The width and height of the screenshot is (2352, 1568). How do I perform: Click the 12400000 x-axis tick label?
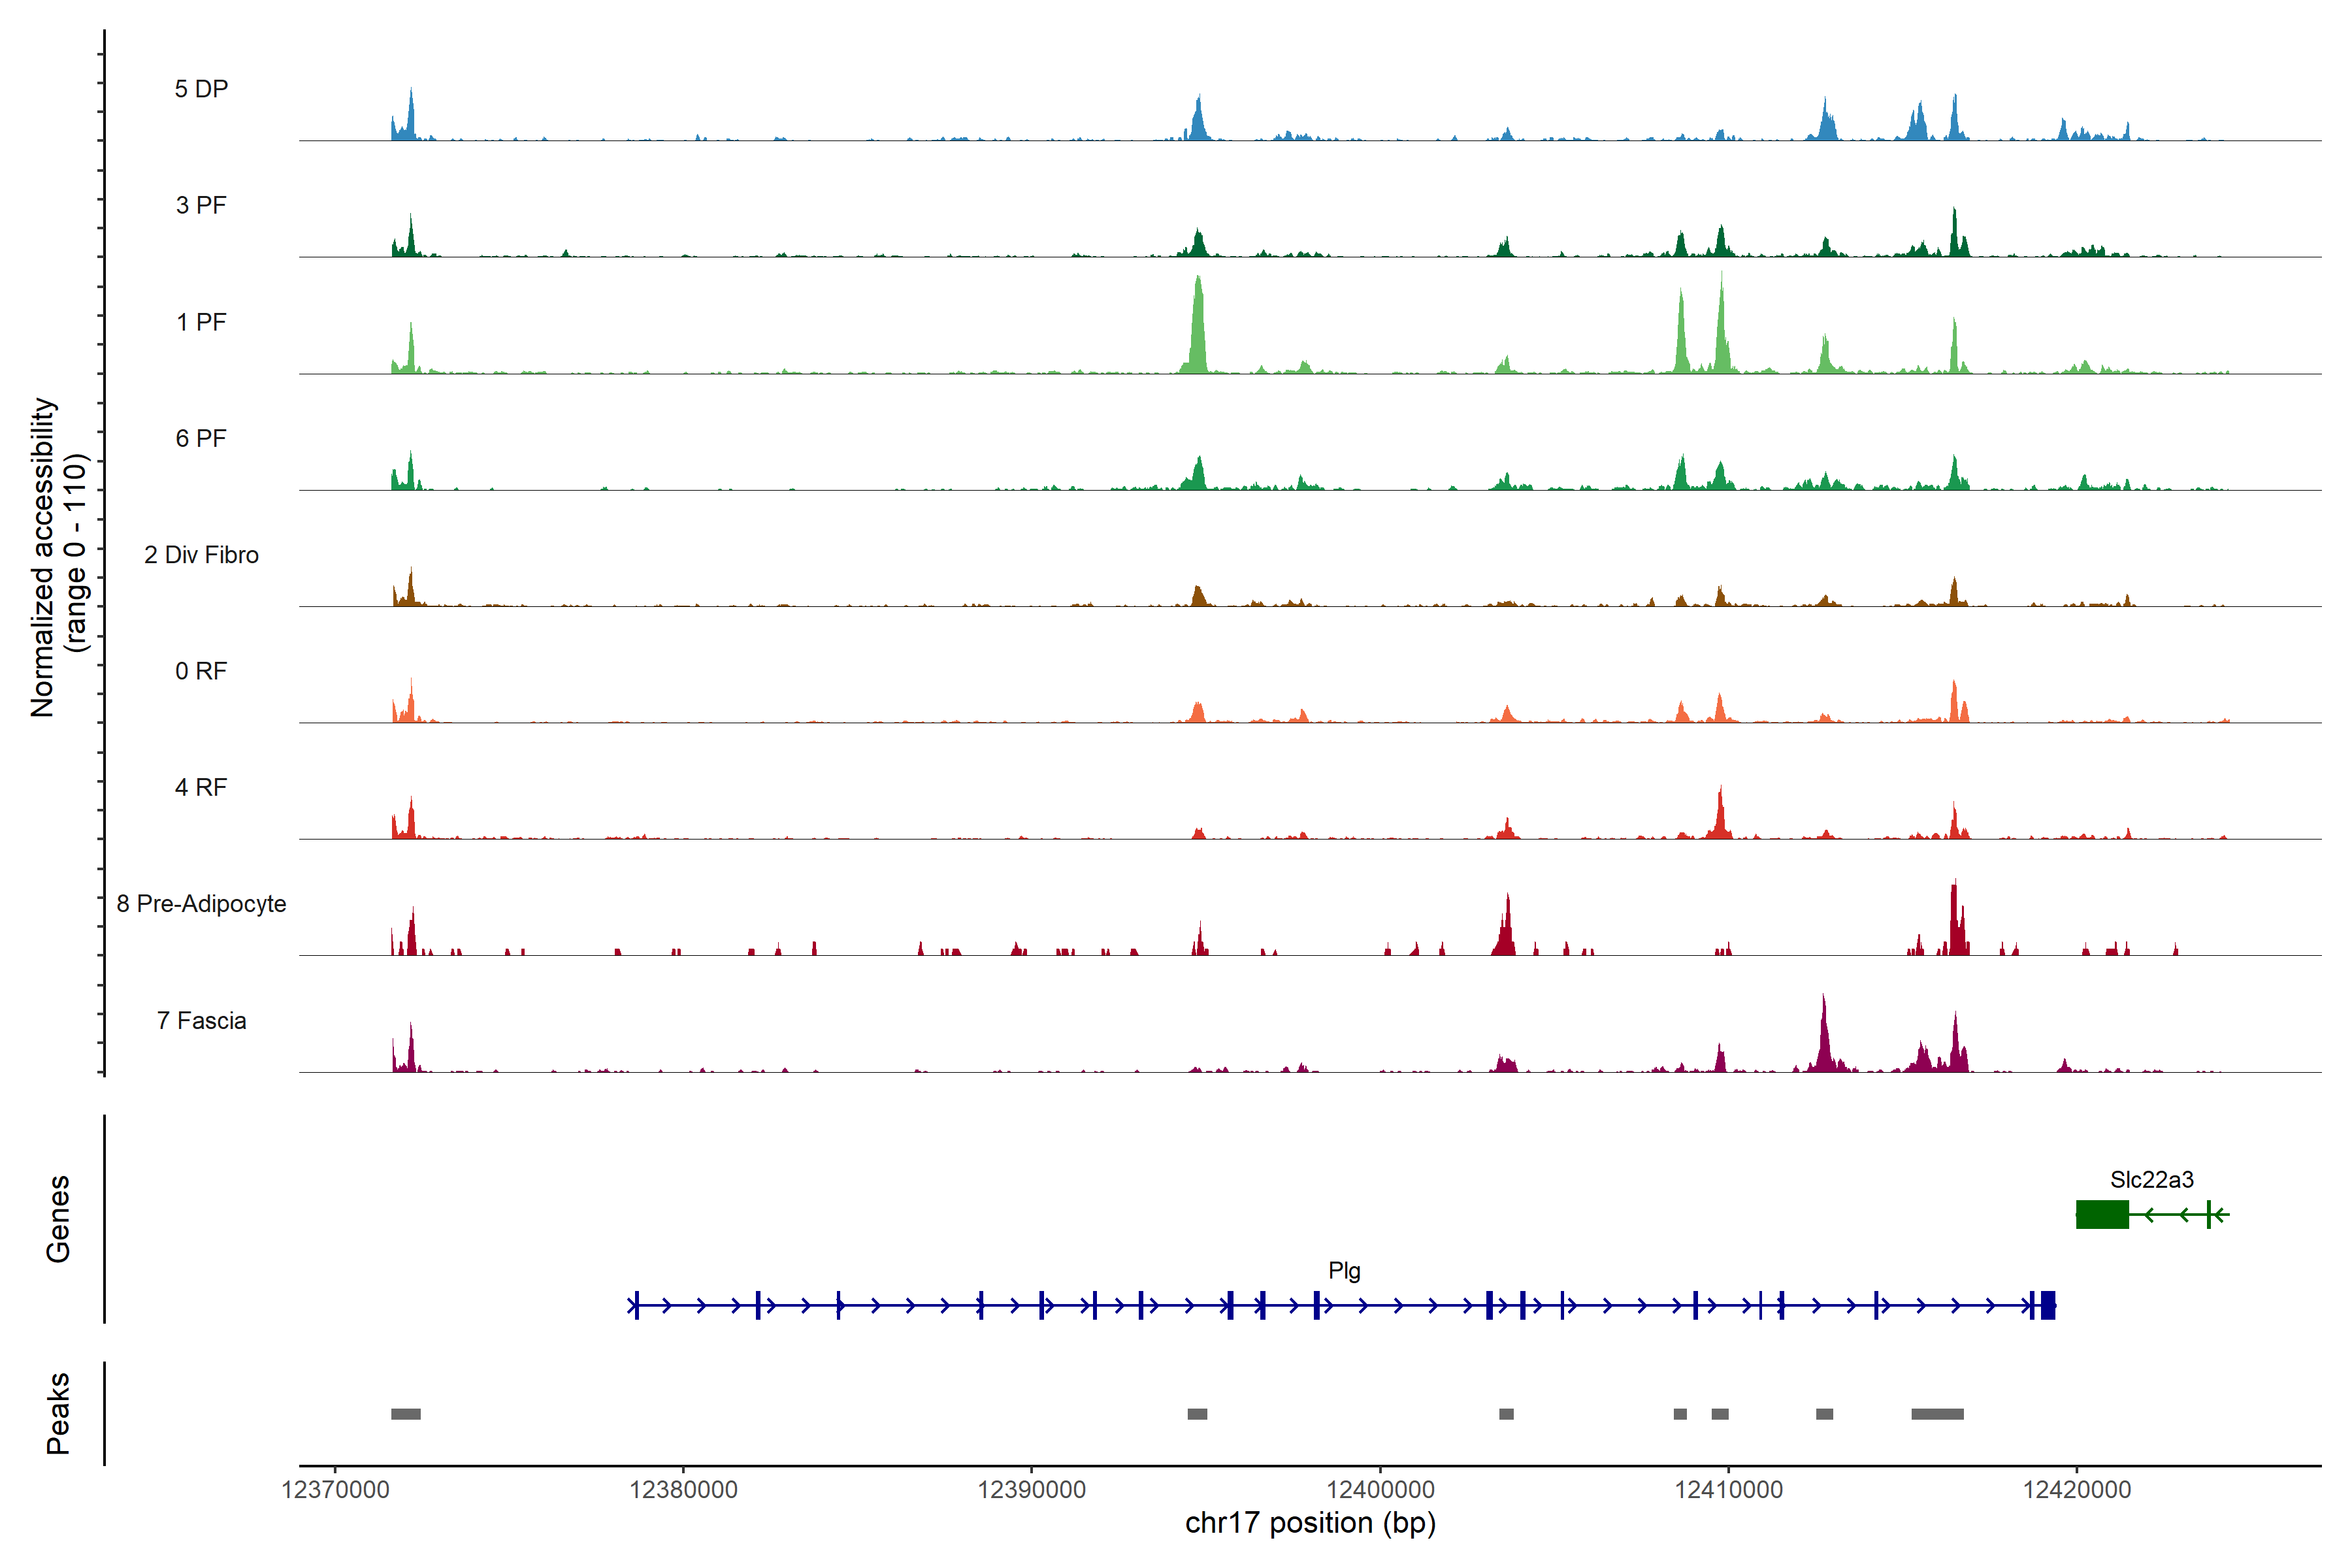1380,1489
